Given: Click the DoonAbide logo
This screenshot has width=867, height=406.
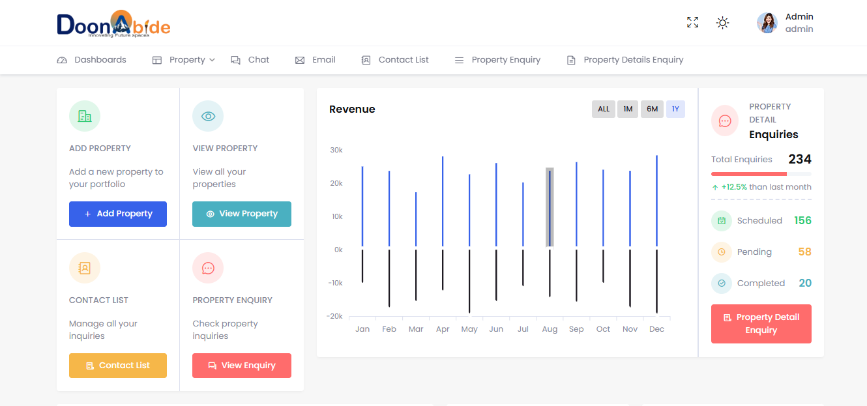Looking at the screenshot, I should (113, 24).
